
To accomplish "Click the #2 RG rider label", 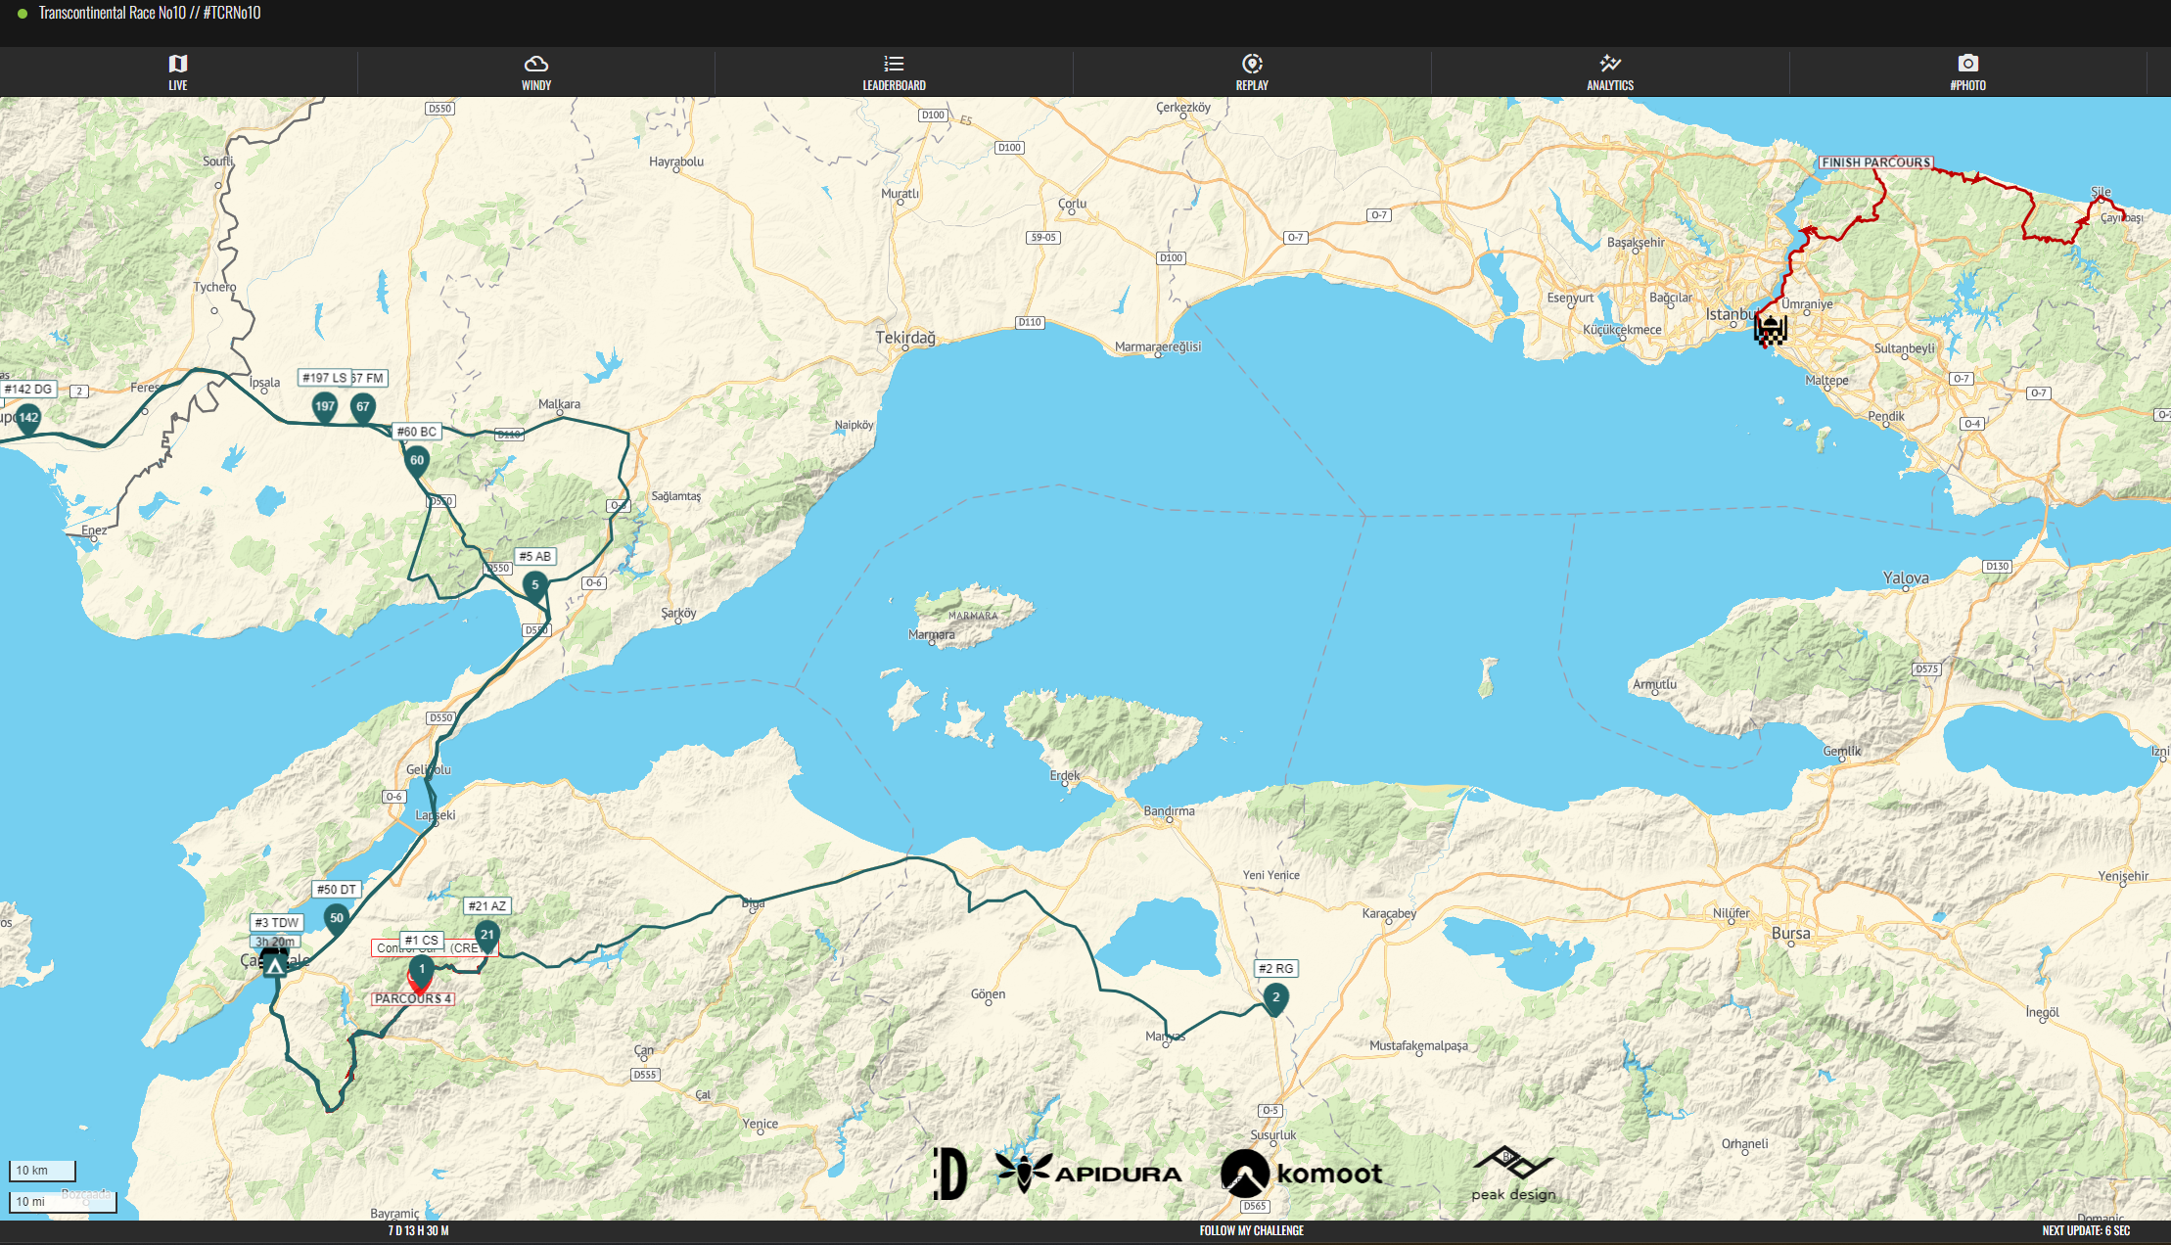I will 1276,968.
